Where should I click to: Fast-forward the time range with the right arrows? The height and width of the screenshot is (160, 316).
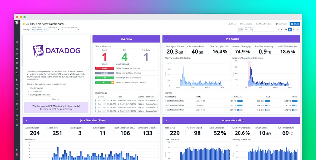pos(293,29)
